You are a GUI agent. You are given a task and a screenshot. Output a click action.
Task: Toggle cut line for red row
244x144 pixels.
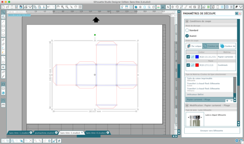(x=192, y=65)
